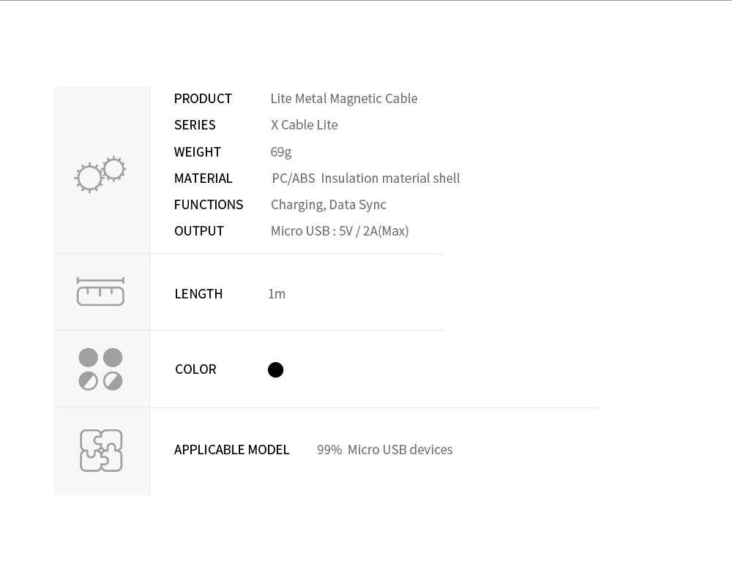Click the puzzle pieces compatibility icon
Viewport: 732px width, 583px height.
(x=101, y=451)
